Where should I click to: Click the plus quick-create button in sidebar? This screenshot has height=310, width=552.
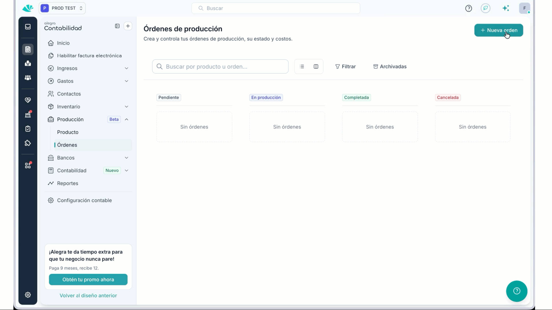128,26
